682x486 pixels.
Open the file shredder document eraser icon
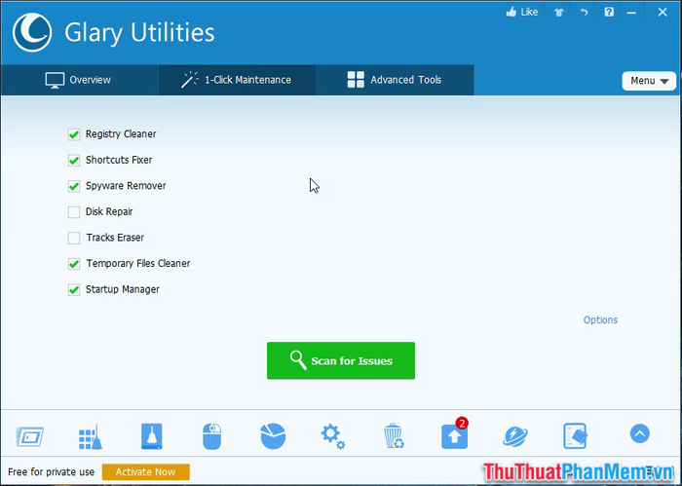pos(576,436)
